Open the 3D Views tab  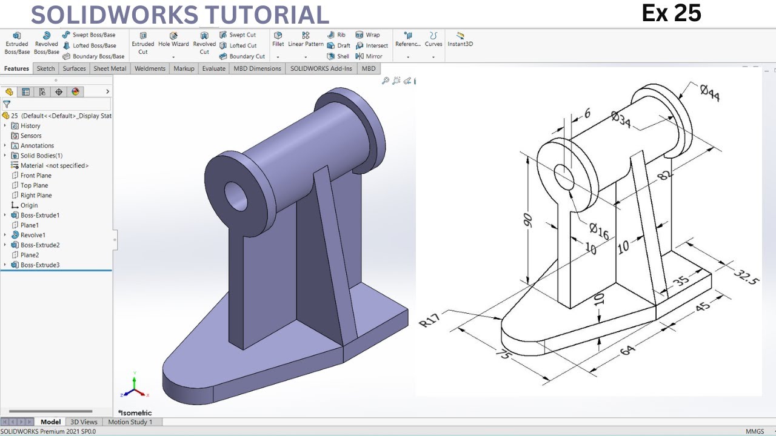click(84, 422)
